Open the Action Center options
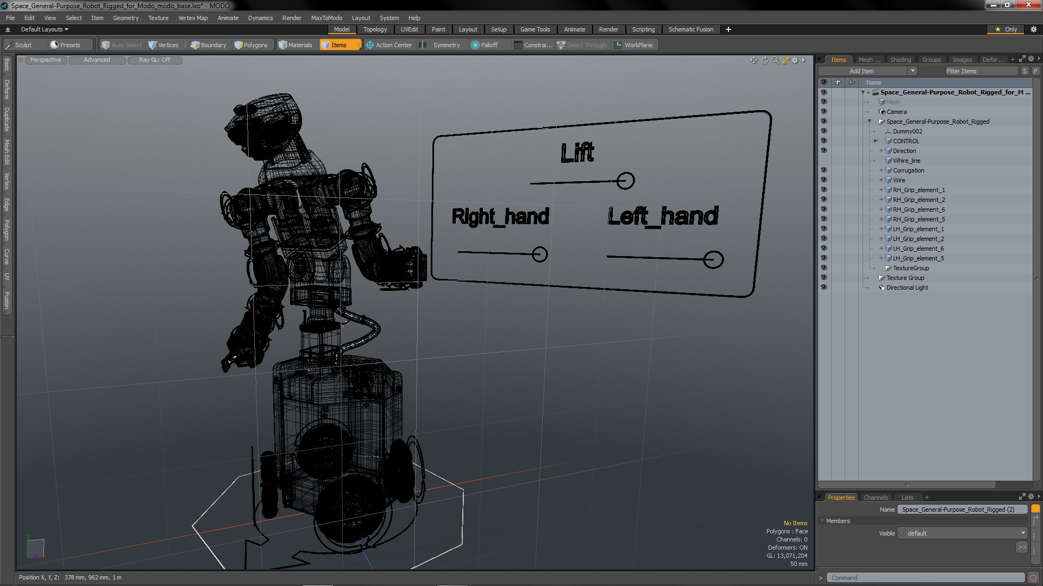The image size is (1043, 586). click(x=389, y=45)
